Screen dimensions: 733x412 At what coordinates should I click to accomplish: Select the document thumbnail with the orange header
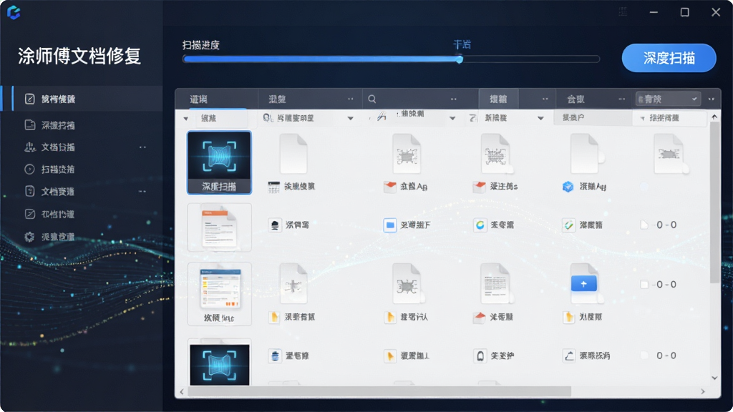coord(219,227)
